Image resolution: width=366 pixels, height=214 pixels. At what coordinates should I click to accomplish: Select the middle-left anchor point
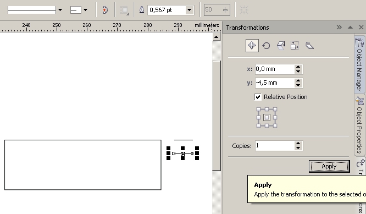(x=258, y=118)
